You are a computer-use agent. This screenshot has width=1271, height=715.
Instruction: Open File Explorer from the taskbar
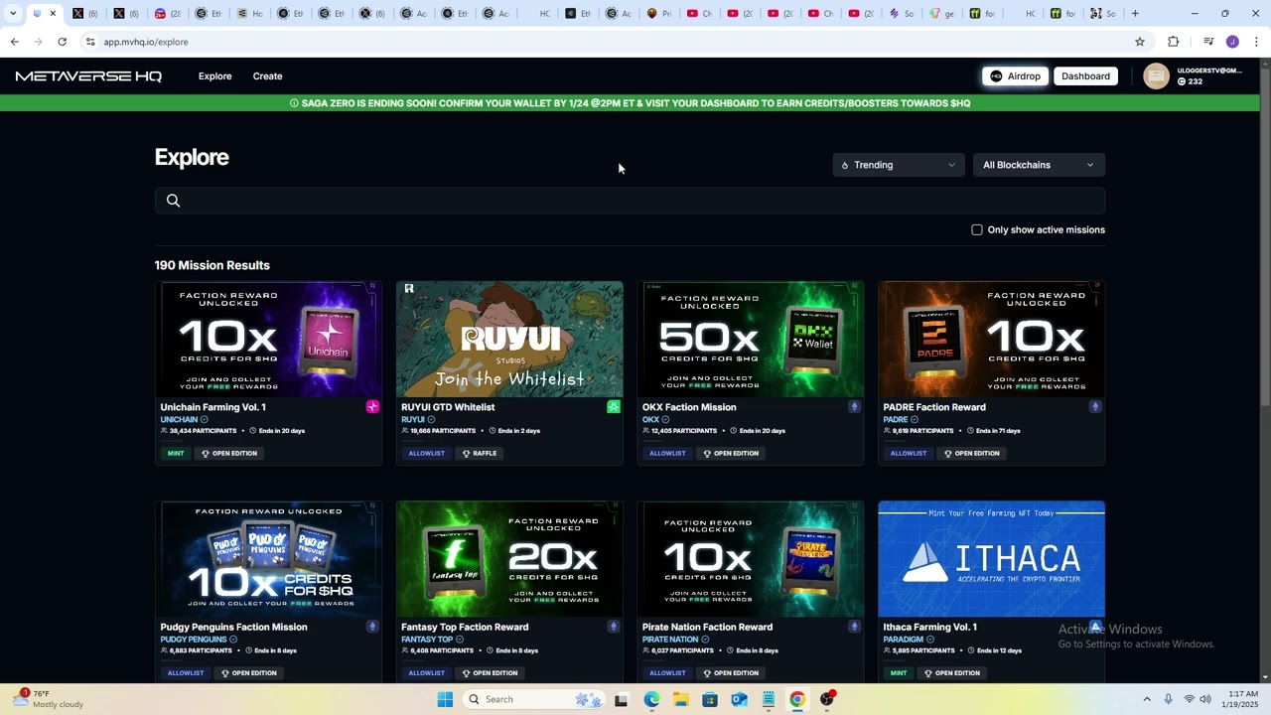click(681, 699)
